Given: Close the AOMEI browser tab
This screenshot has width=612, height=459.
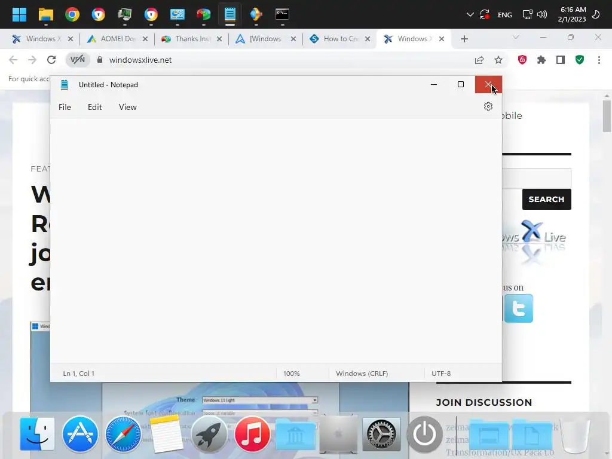Looking at the screenshot, I should [x=145, y=39].
